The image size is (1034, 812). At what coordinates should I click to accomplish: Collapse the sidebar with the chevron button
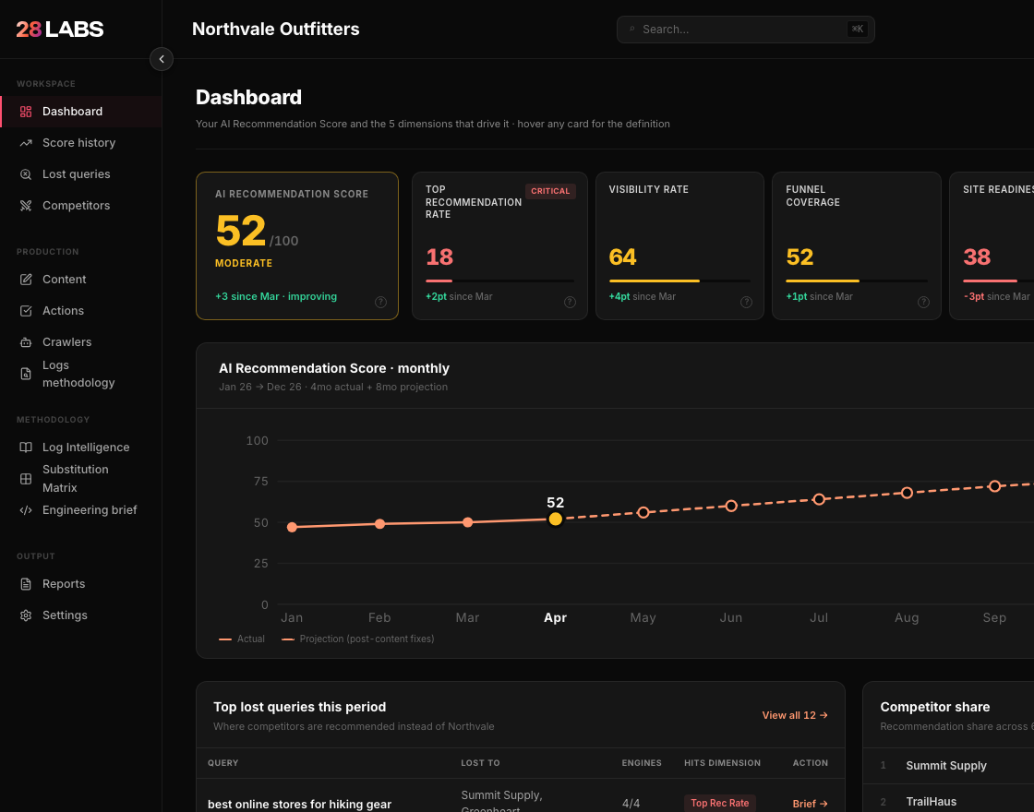coord(162,59)
